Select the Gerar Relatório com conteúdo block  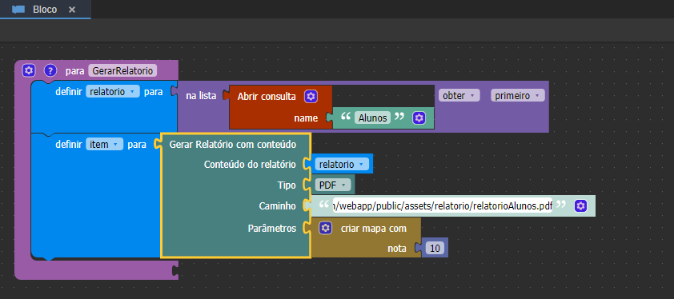233,145
